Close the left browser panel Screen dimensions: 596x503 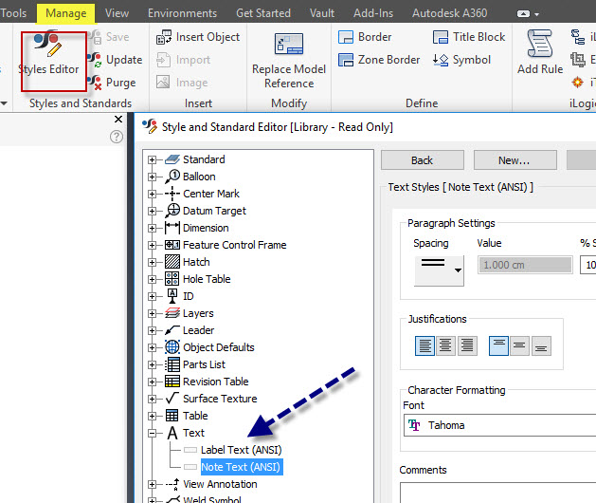[118, 120]
